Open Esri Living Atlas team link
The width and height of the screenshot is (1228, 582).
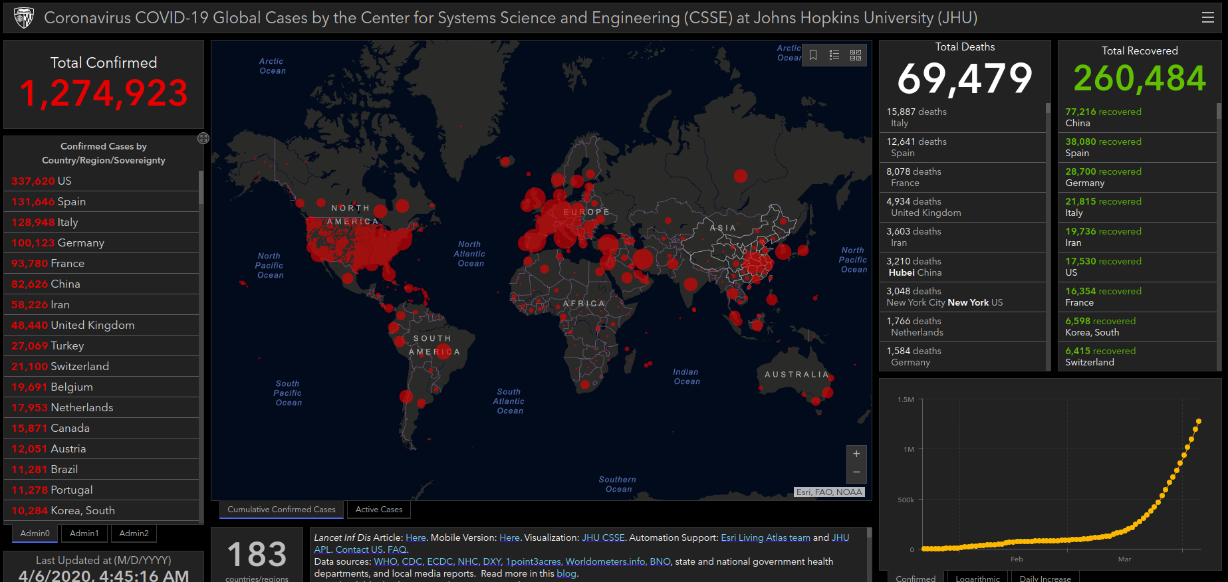tap(765, 537)
